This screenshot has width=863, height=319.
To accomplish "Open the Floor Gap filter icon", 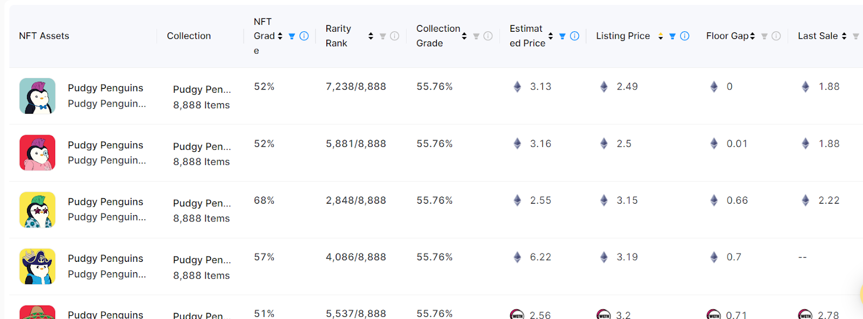I will pyautogui.click(x=764, y=36).
